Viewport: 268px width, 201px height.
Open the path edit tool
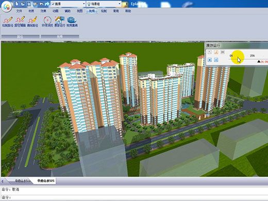click(20, 22)
